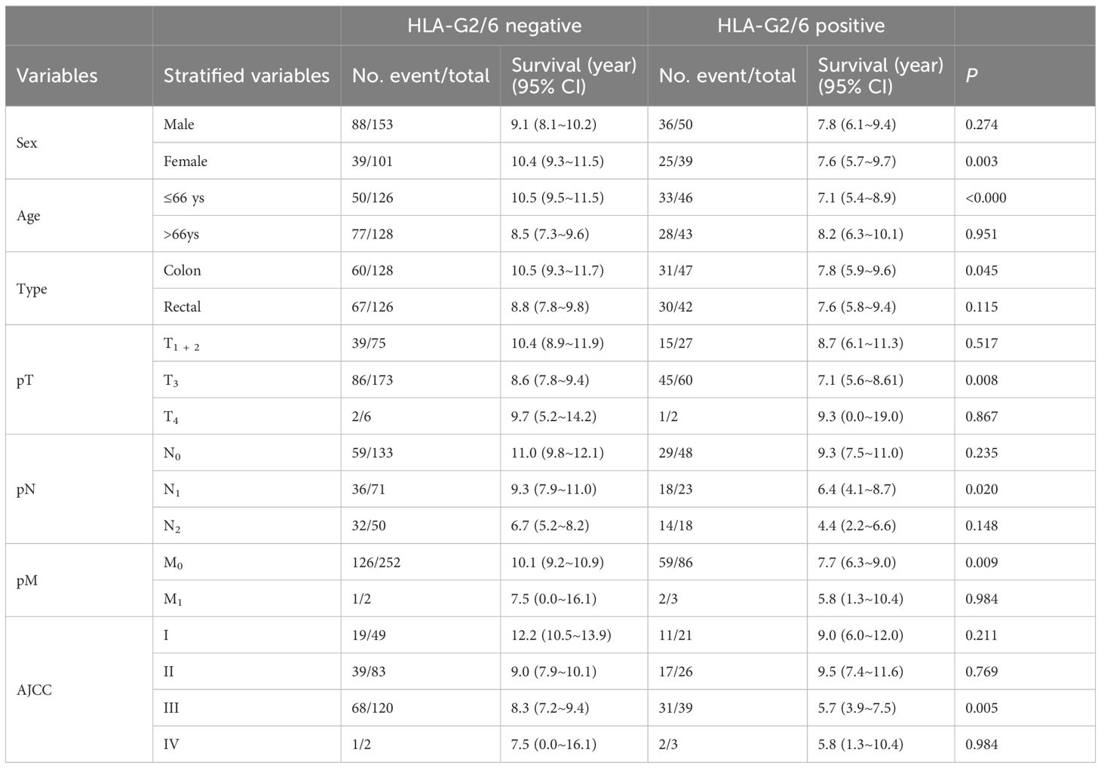The height and width of the screenshot is (768, 1101).
Task: Select the italic 'P' column header
Action: [x=971, y=75]
